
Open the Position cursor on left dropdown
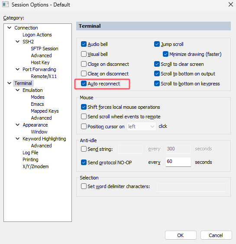pyautogui.click(x=142, y=127)
